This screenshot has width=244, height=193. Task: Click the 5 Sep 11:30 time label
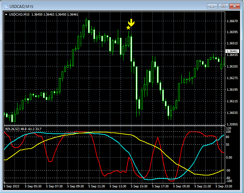click(97, 186)
